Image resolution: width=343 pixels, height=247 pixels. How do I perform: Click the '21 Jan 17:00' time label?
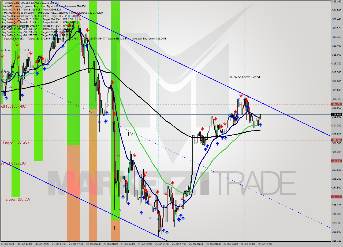point(76,244)
